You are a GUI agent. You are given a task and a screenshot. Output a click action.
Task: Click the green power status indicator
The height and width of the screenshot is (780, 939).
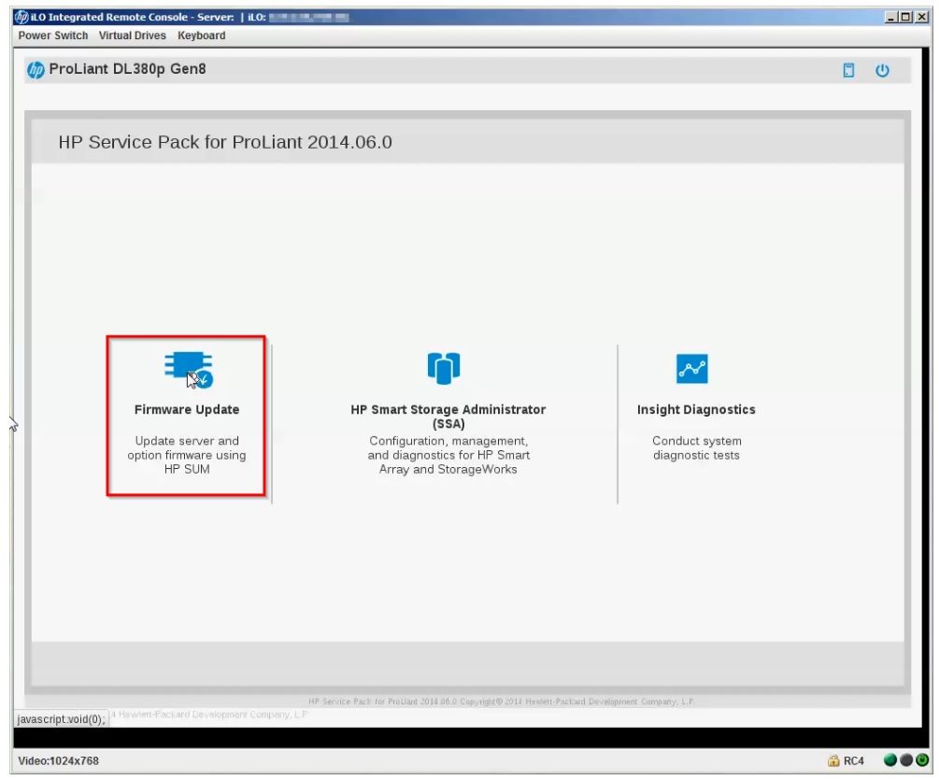(921, 761)
